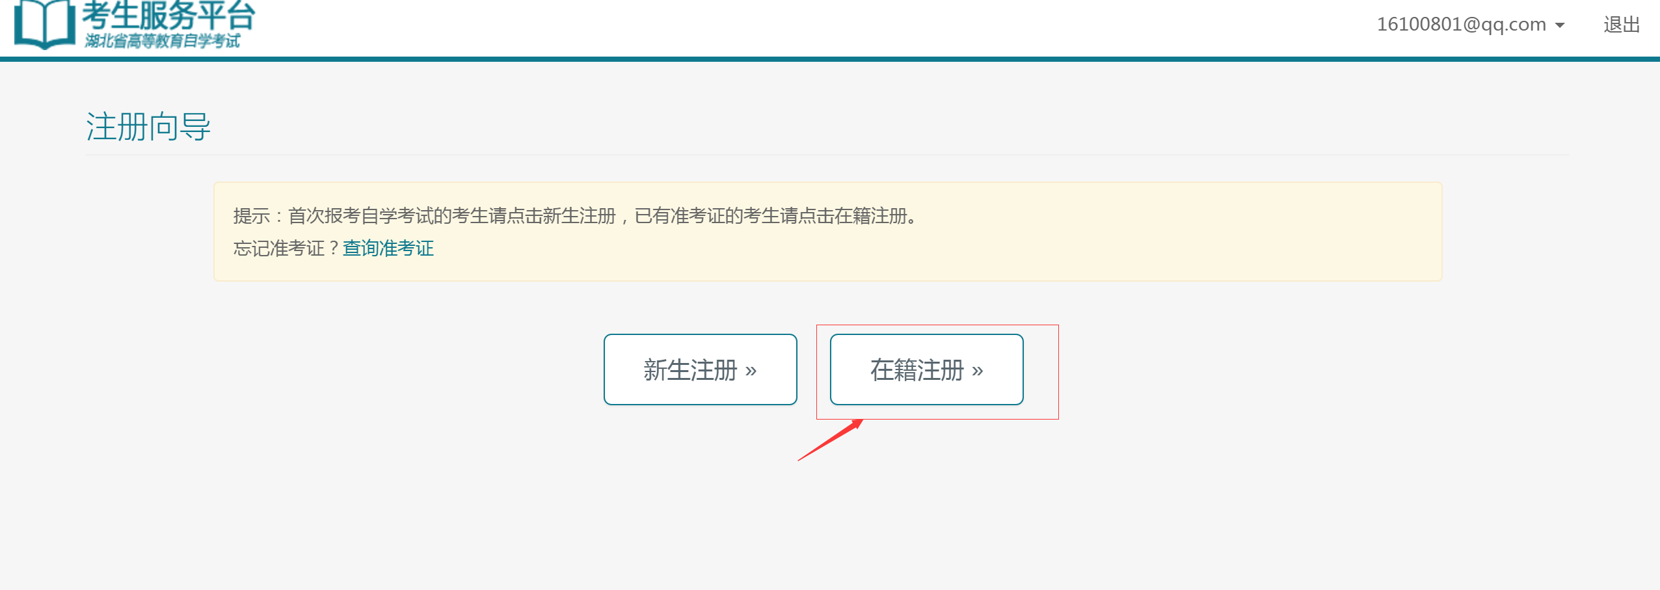Click the open book logo icon
The width and height of the screenshot is (1660, 590).
45,25
